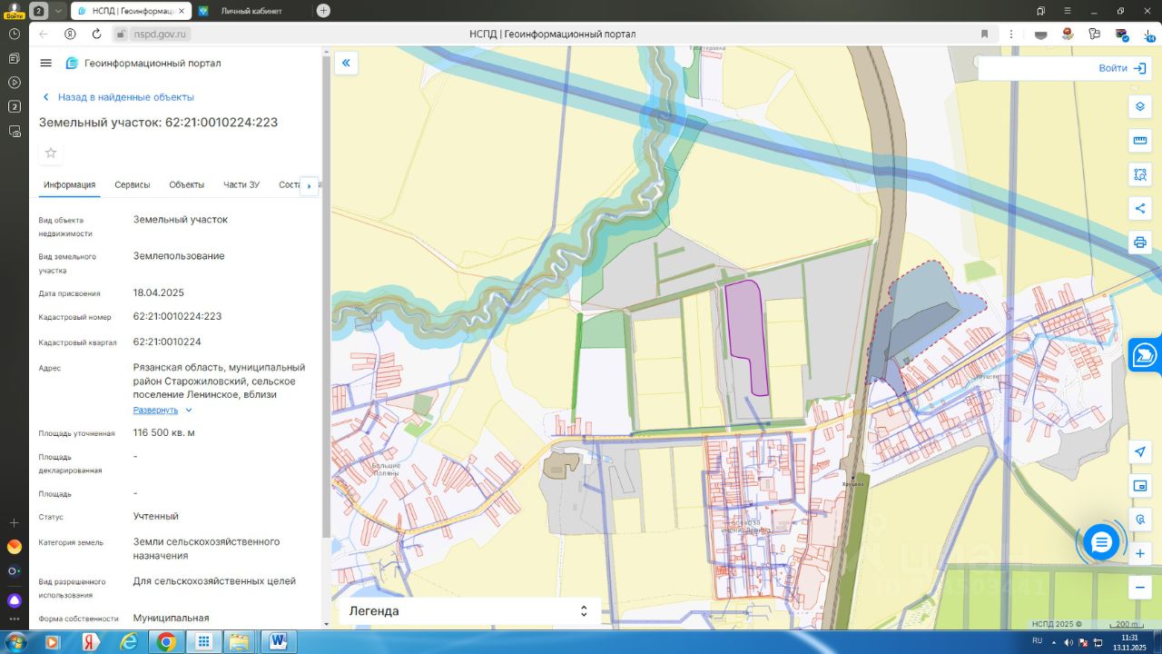Zoom in with the plus button
Screen dimensions: 1162x654
(1140, 553)
